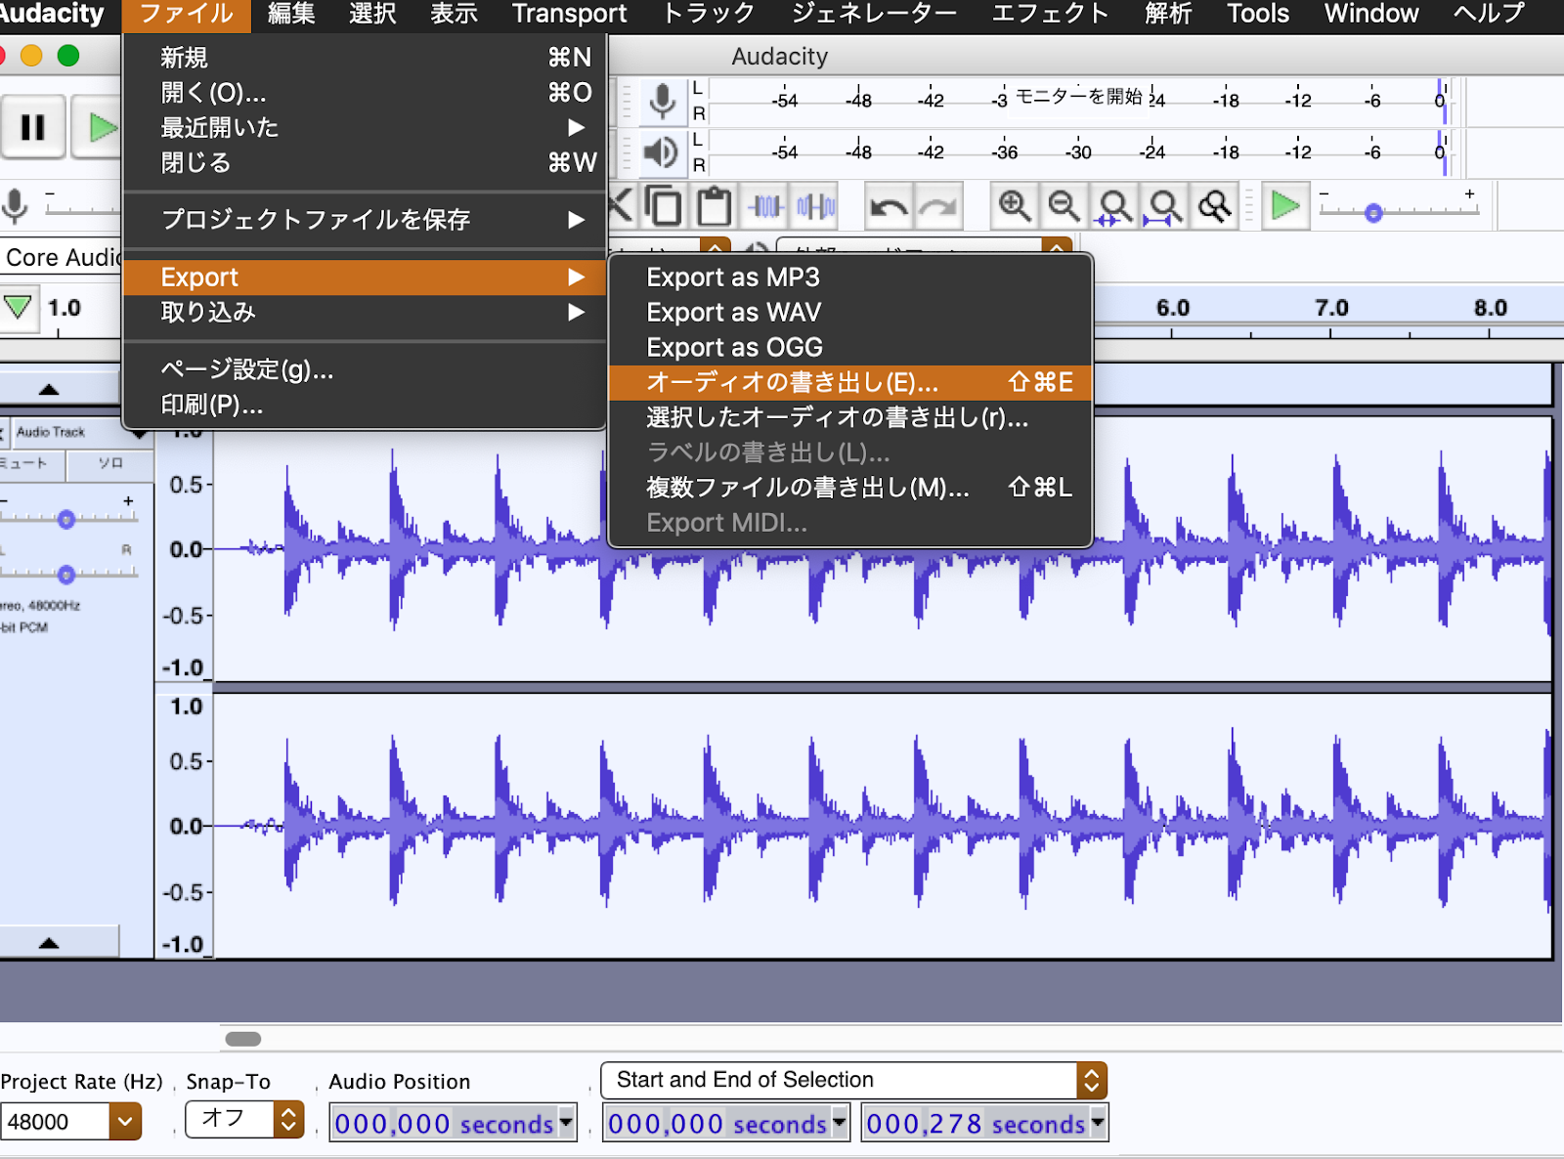Choose 選択したオーディオの書き出し(r)...
The image size is (1564, 1159).
[849, 418]
